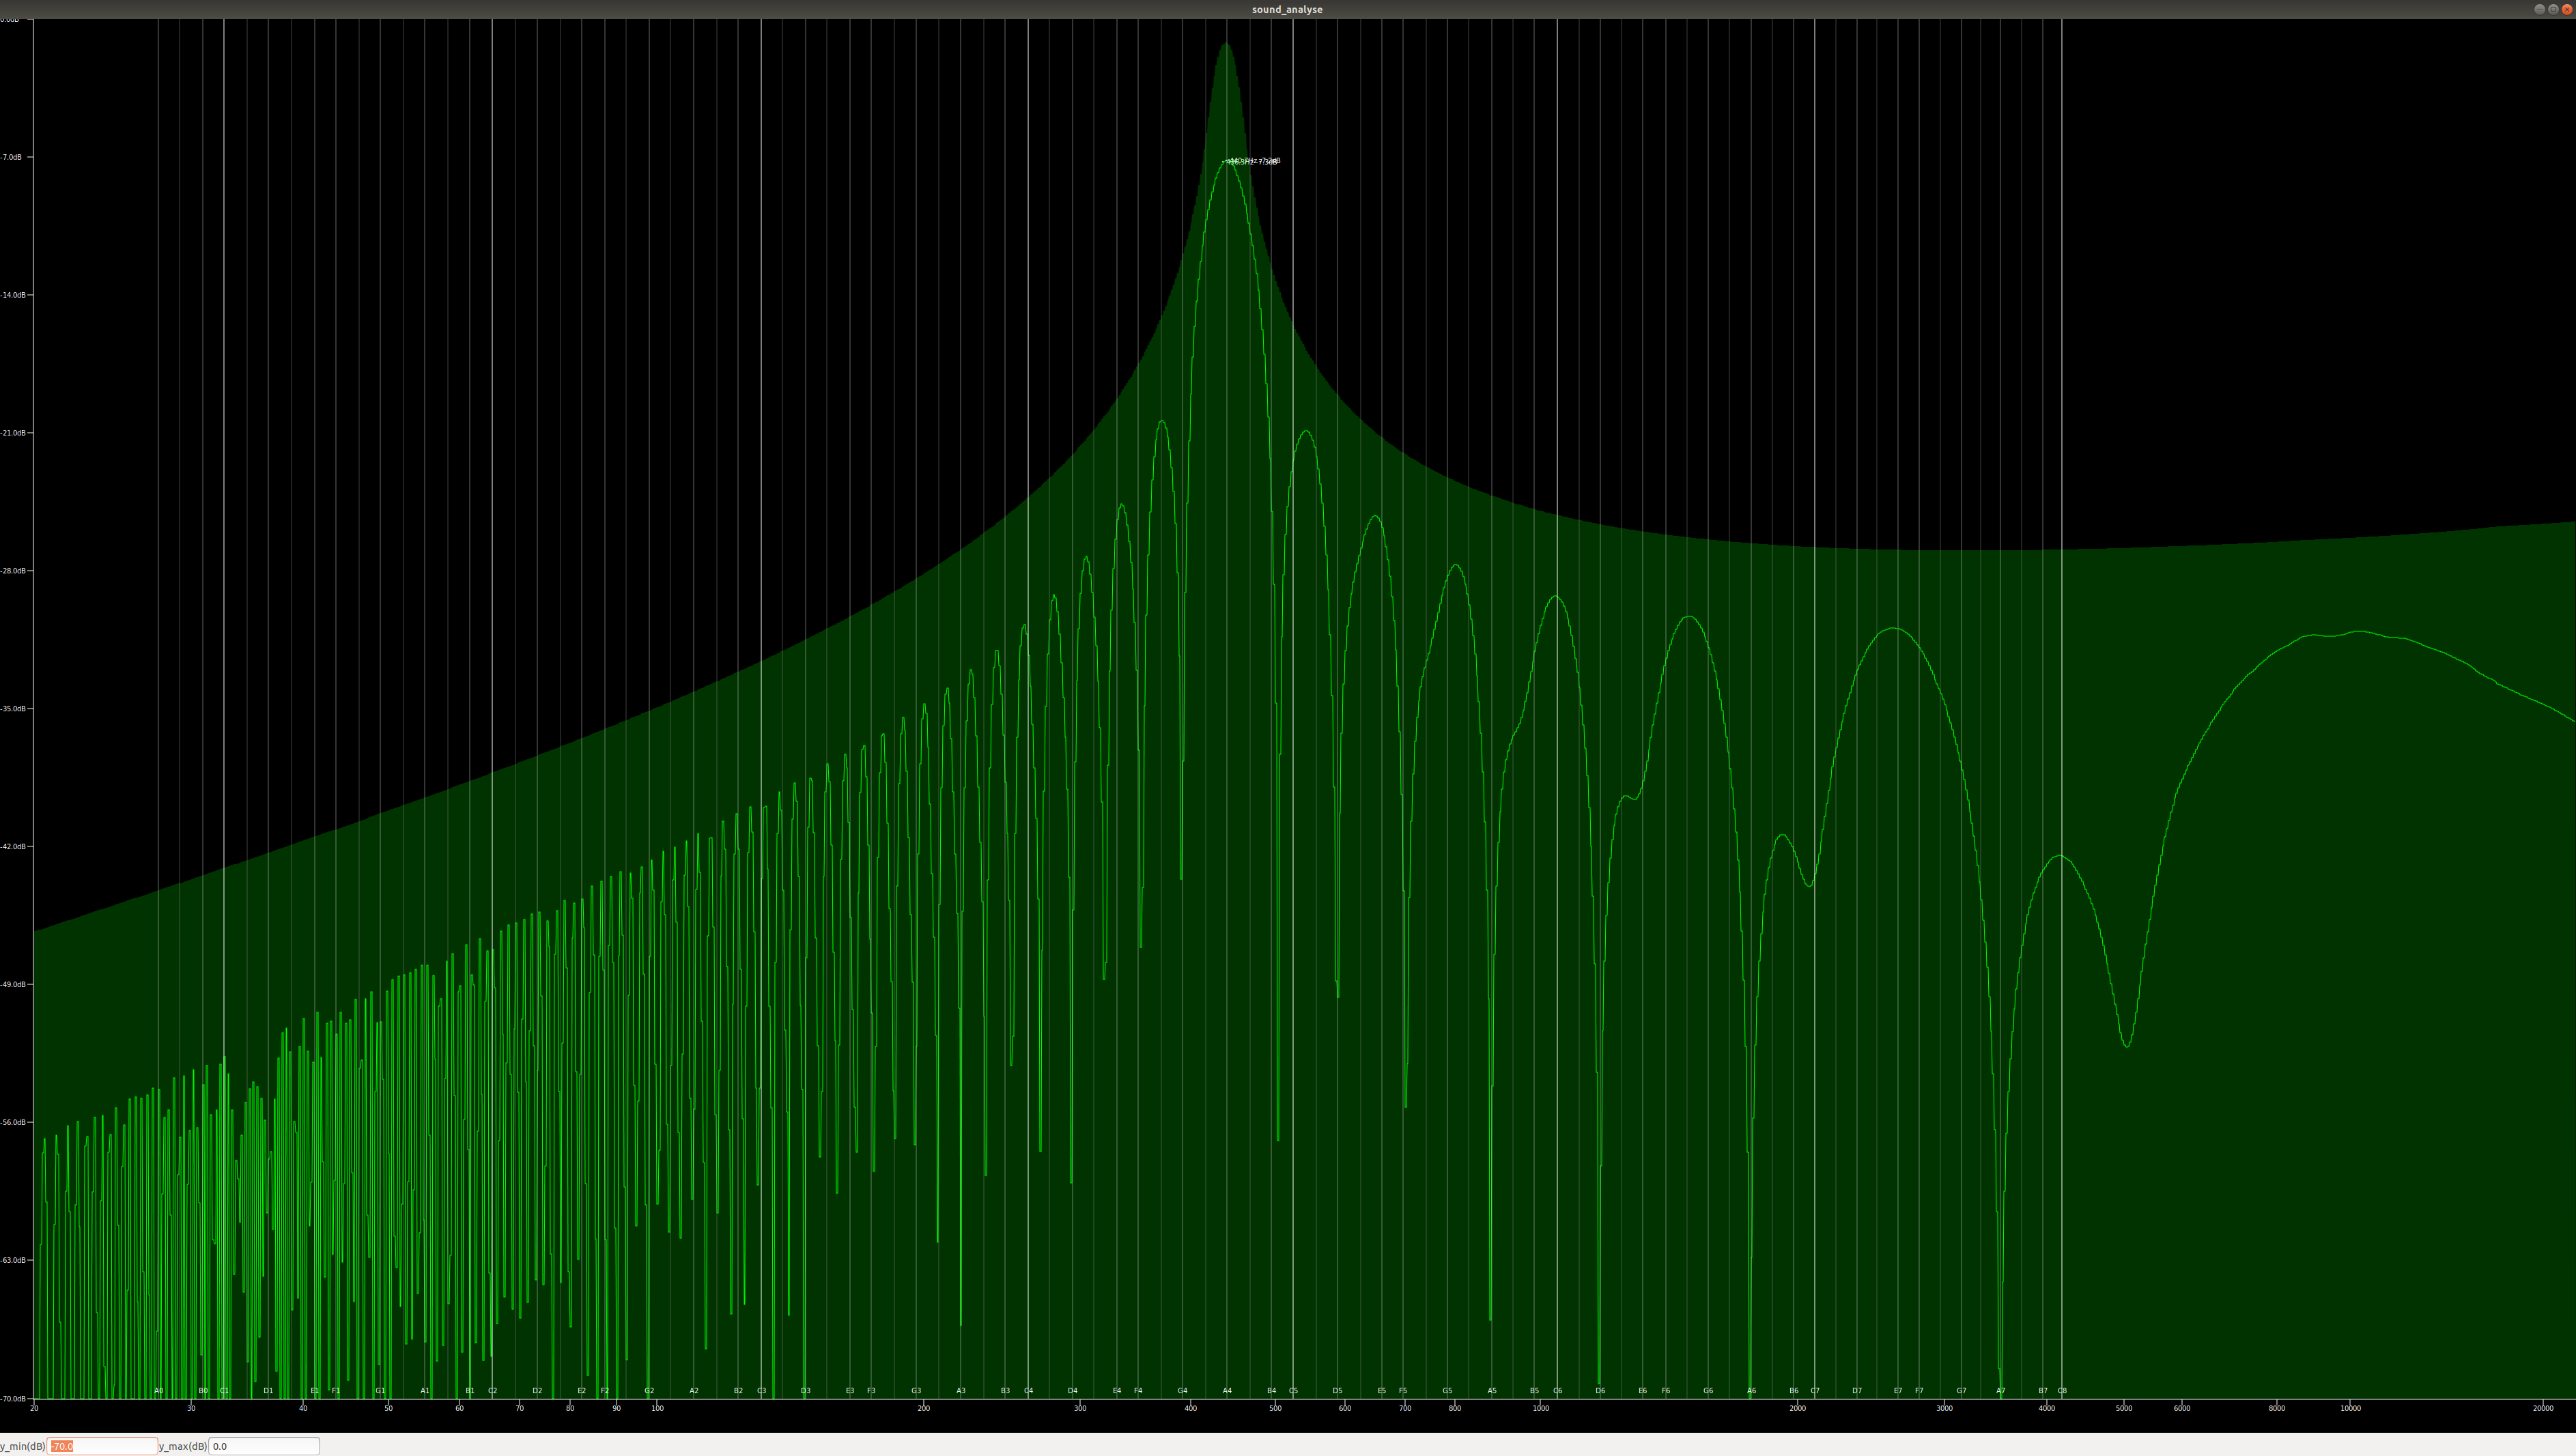Click the 10000 Hz frequency axis tick
This screenshot has width=2576, height=1456.
[x=2350, y=1409]
